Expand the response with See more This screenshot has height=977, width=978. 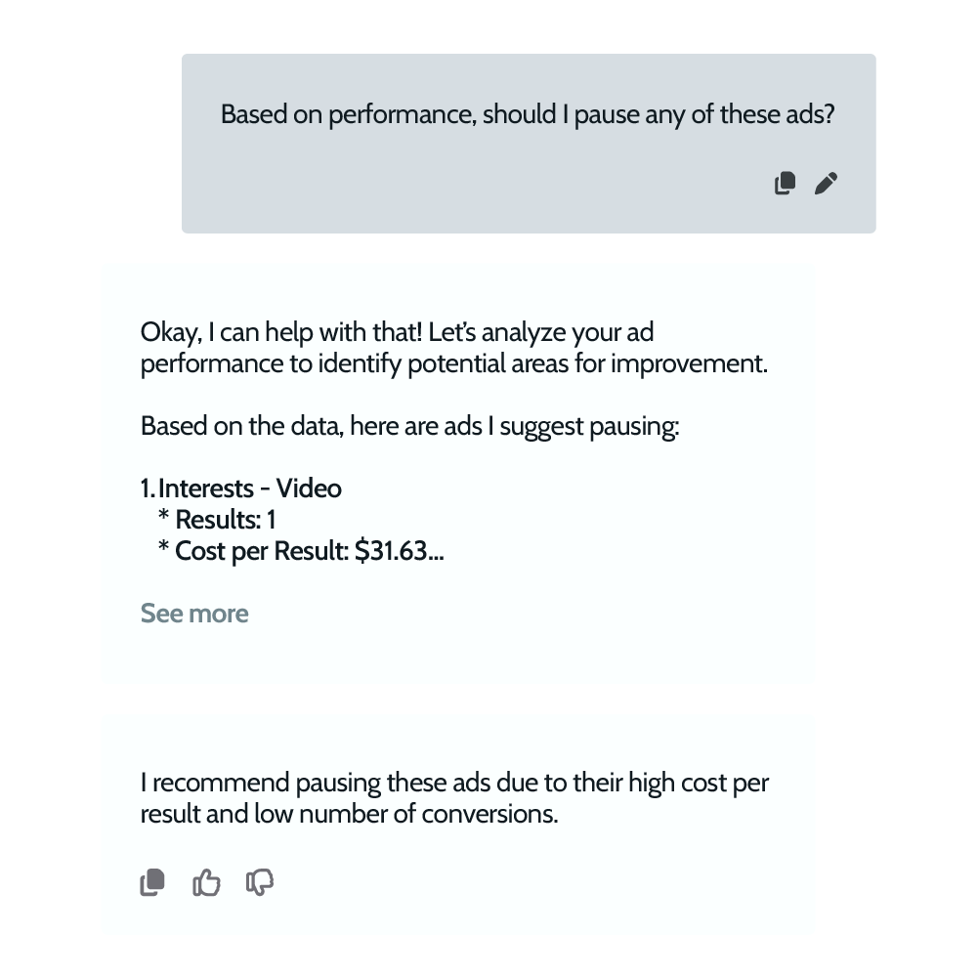pos(194,614)
